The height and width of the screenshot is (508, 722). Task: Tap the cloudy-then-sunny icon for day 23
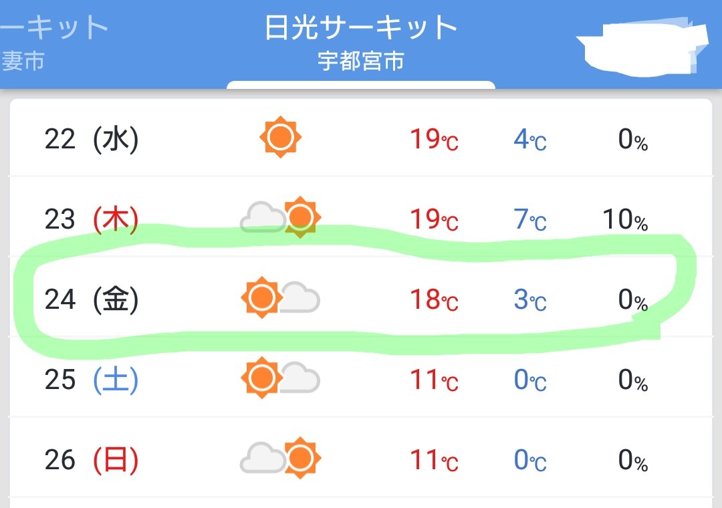[280, 217]
